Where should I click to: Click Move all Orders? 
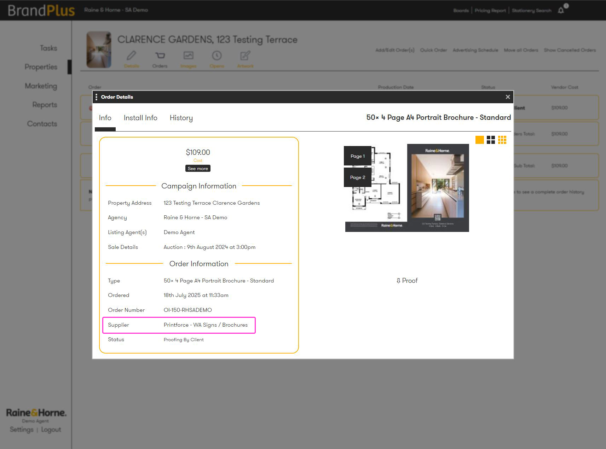(521, 50)
